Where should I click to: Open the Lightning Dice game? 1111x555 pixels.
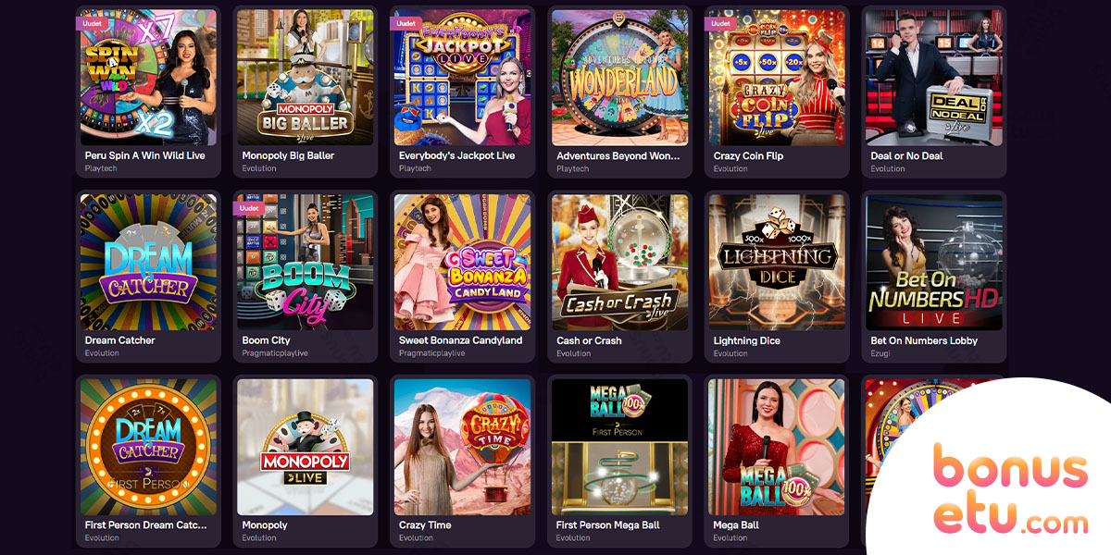(777, 263)
